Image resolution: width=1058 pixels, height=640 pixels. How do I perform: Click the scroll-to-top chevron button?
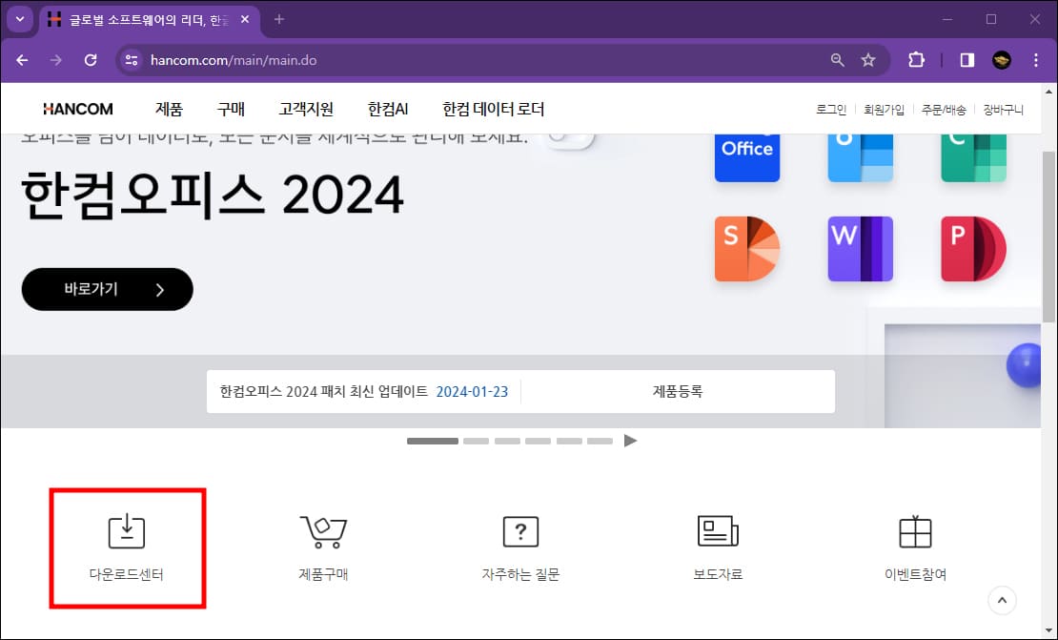coord(1002,600)
